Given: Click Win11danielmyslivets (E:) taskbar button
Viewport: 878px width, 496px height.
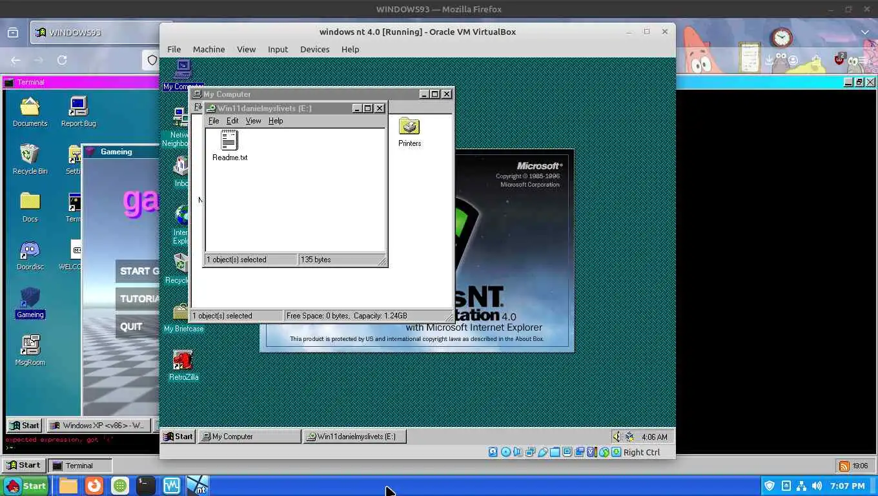Looking at the screenshot, I should pos(354,437).
